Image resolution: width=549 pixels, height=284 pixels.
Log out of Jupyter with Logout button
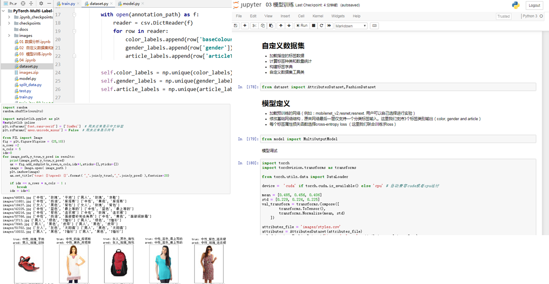[534, 5]
